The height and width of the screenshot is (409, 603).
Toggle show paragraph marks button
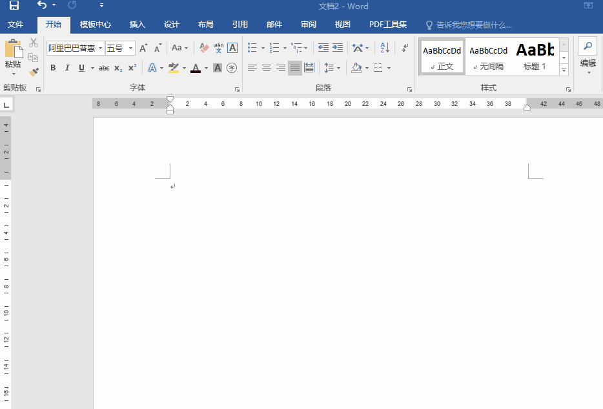pyautogui.click(x=405, y=48)
